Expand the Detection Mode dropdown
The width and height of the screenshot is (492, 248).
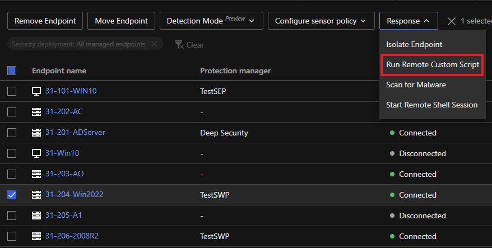pos(211,21)
